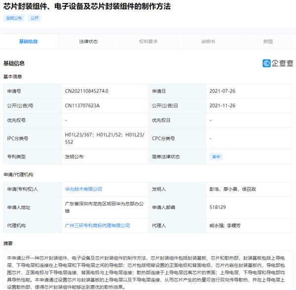Open the 华为技术有限公司 applicant link
The height and width of the screenshot is (290, 296).
[83, 189]
